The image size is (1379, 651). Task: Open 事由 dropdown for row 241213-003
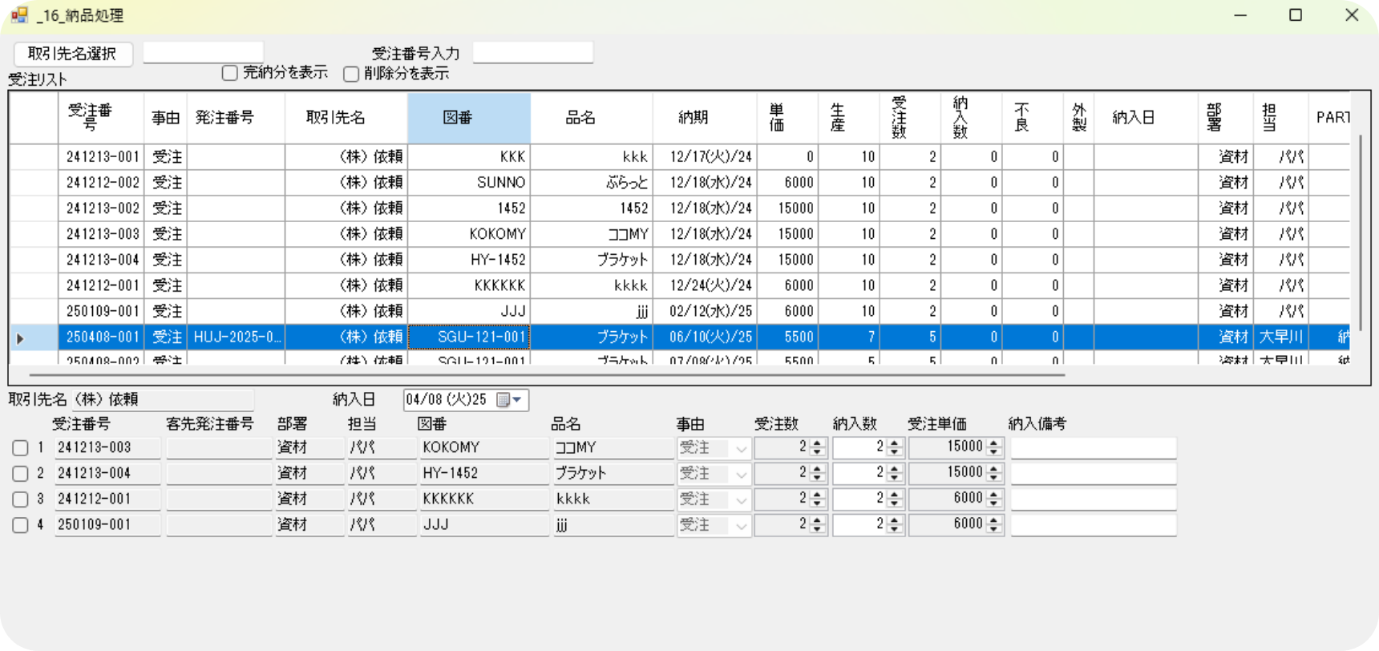pos(741,449)
